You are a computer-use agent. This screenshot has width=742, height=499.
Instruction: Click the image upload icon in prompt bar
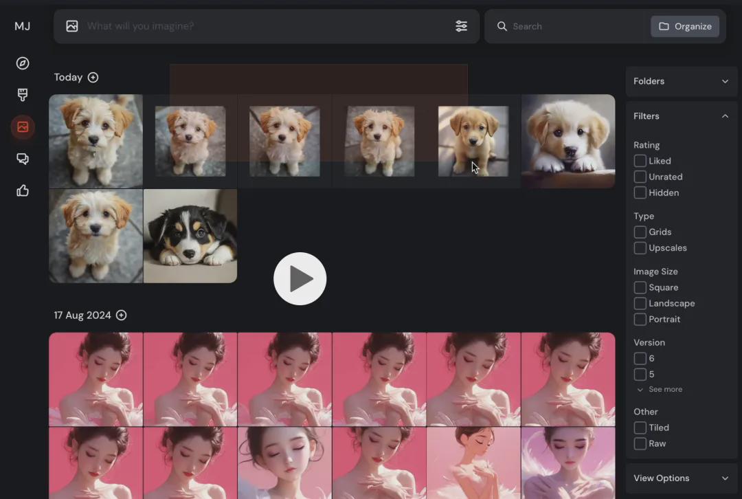tap(72, 26)
